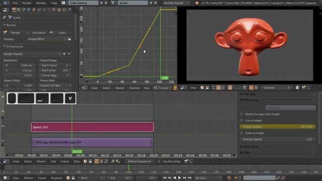Collapse the Effect Strip panel
The width and height of the screenshot is (322, 181).
(242, 100)
